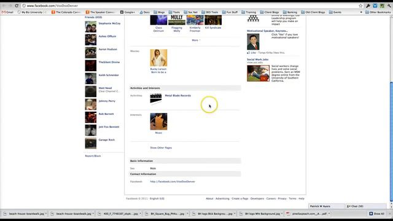Click the Report/Block link

pyautogui.click(x=93, y=156)
